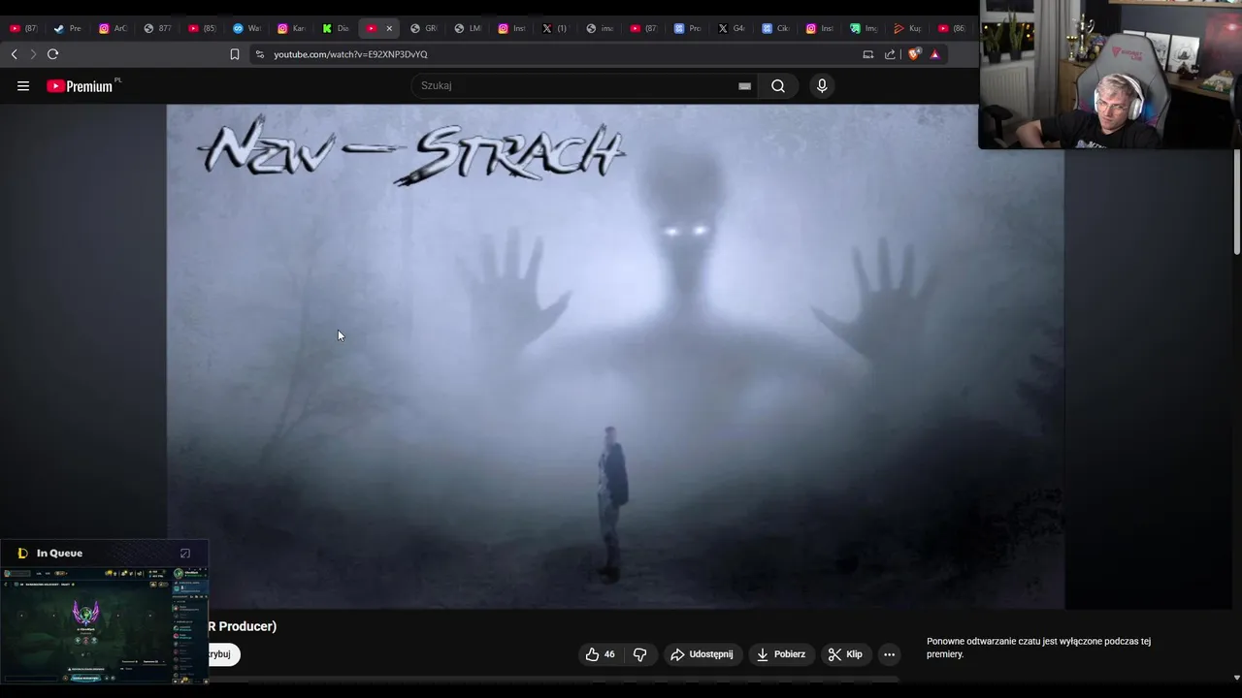Open the on-screen keyboard in search box
1242x698 pixels.
pos(744,86)
